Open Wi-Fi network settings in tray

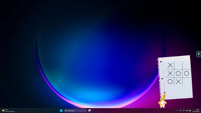pyautogui.click(x=184, y=111)
